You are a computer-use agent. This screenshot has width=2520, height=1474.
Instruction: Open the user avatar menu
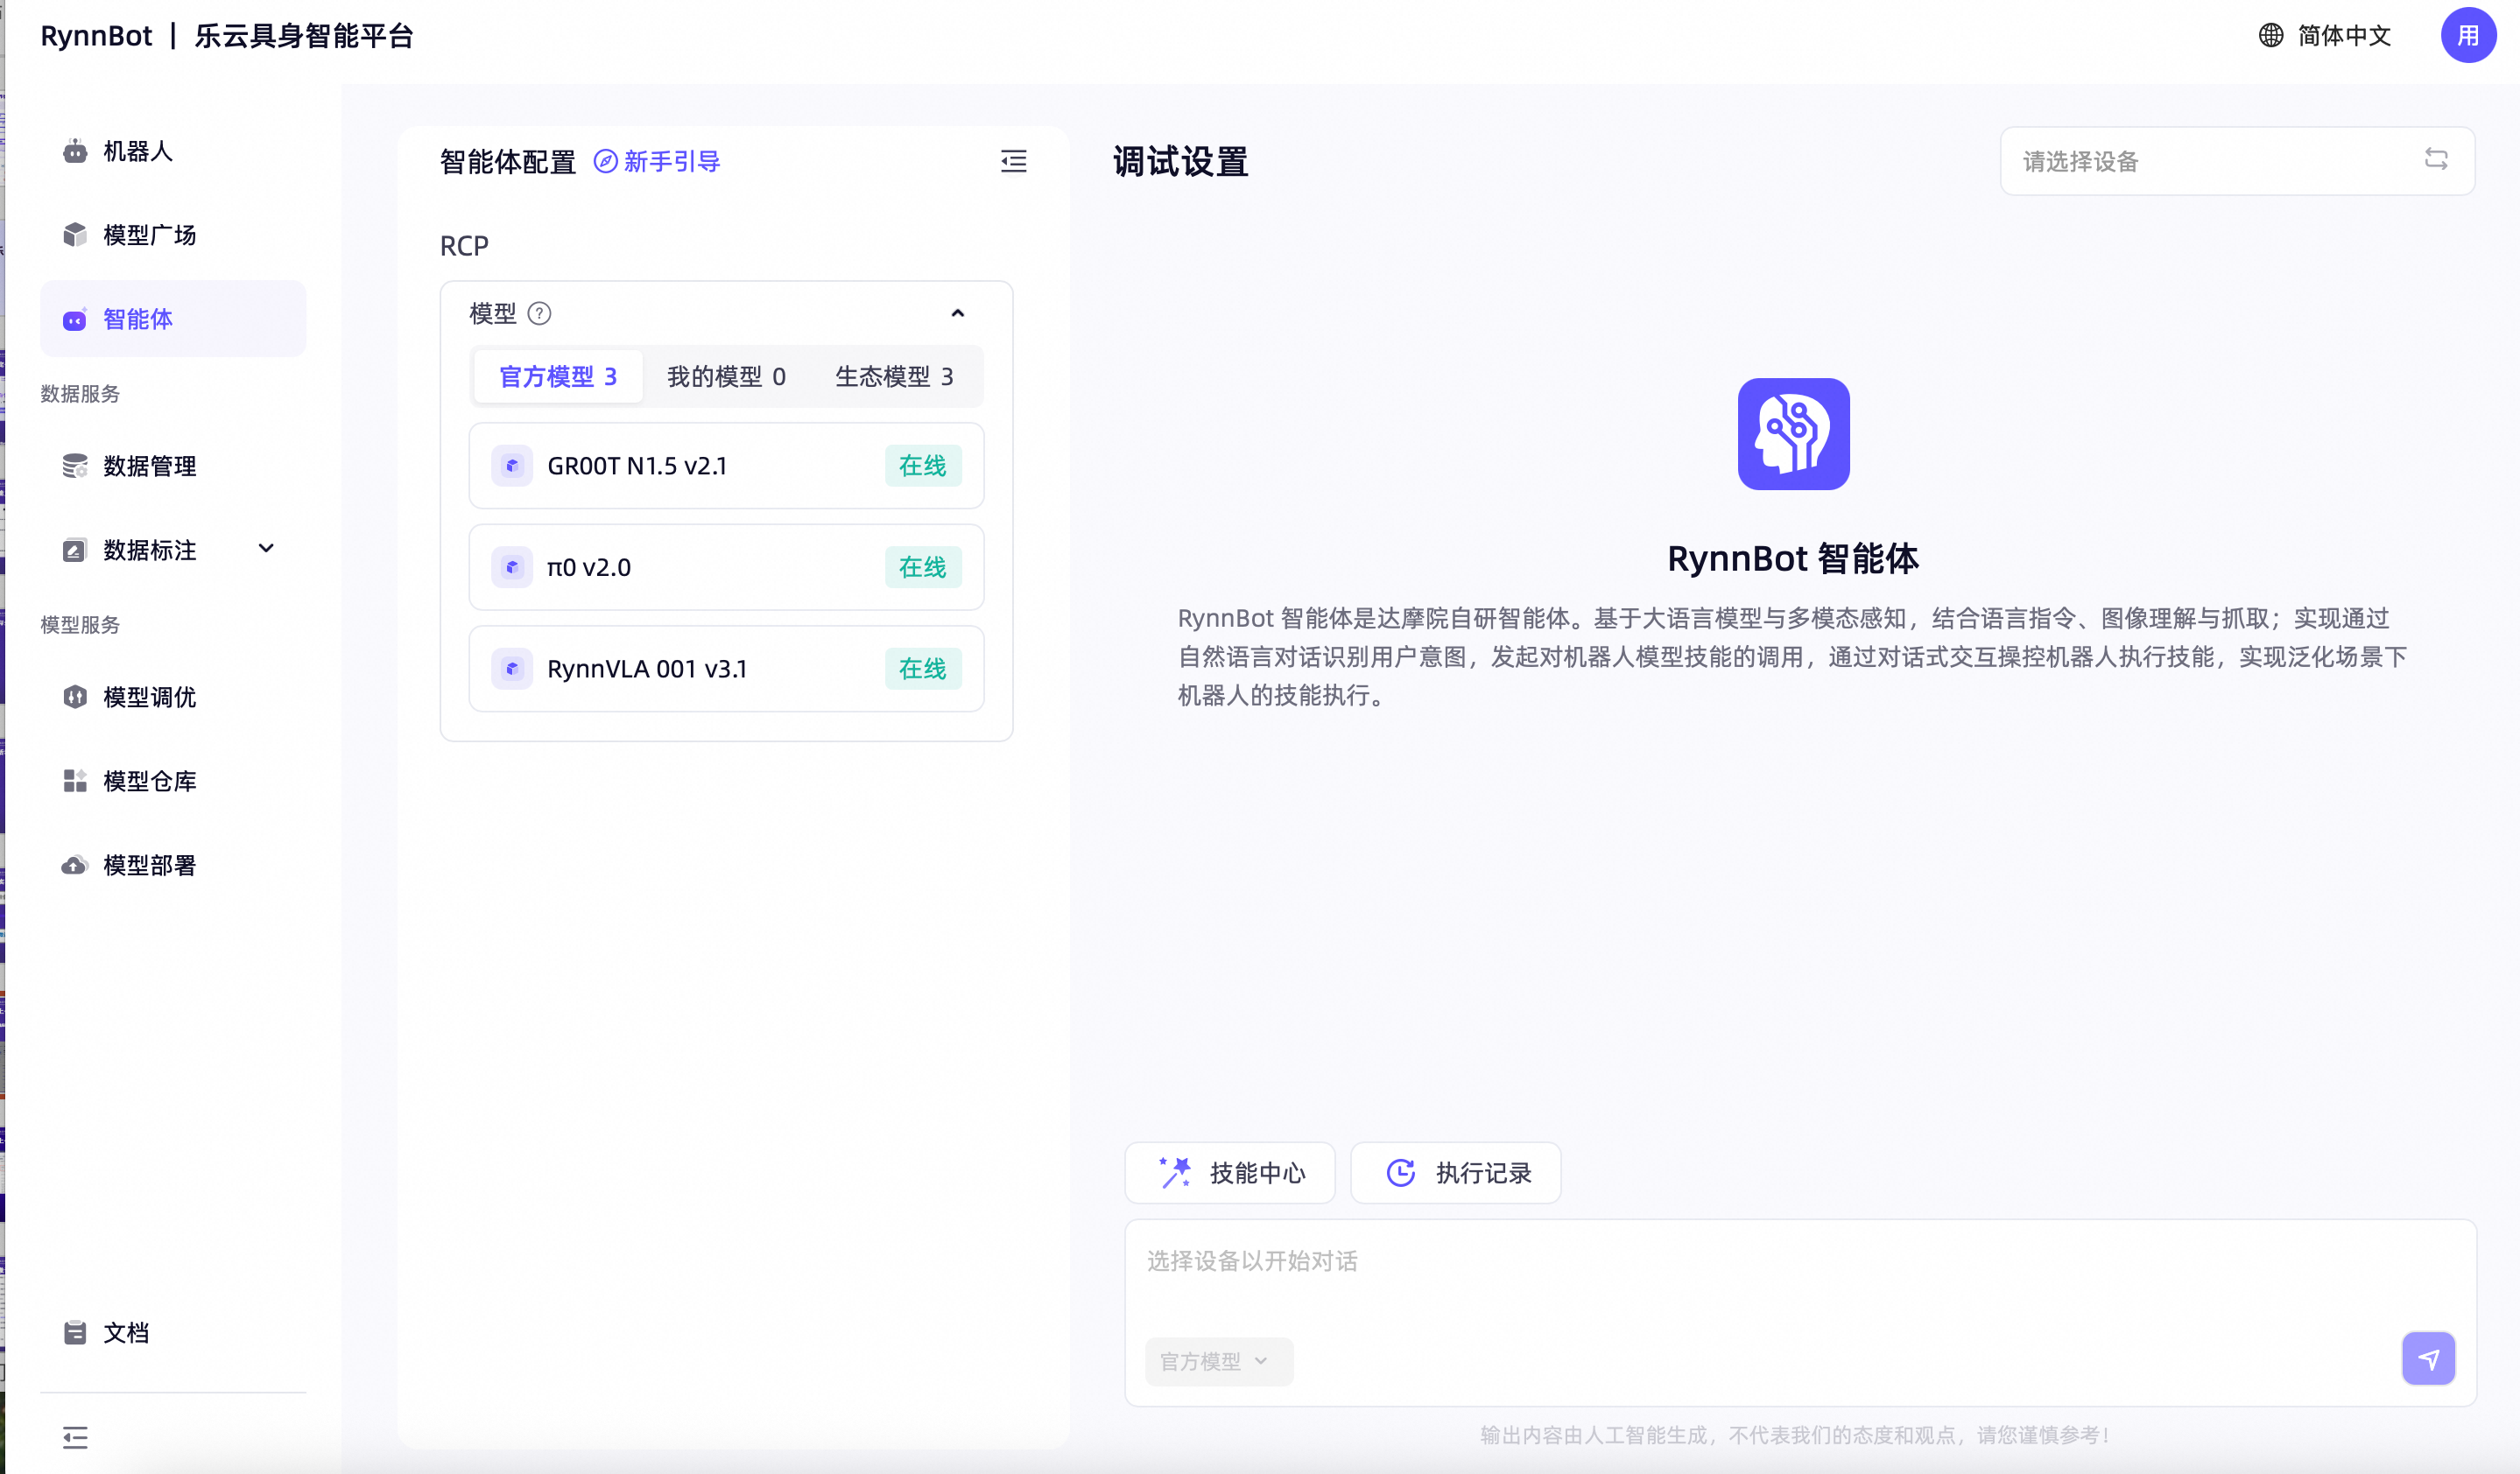tap(2468, 35)
